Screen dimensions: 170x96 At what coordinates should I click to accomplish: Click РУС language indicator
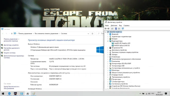(153, 94)
